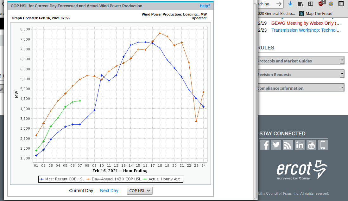The height and width of the screenshot is (201, 348).
Task: Click Most Recent COP HSL legend entry
Action: pyautogui.click(x=62, y=179)
